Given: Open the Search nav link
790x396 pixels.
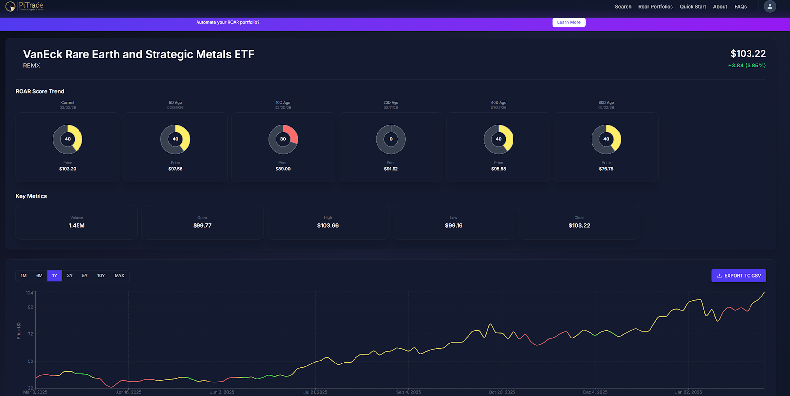Looking at the screenshot, I should (x=623, y=7).
